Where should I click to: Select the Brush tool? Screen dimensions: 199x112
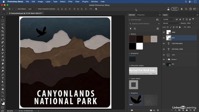click(x=2, y=46)
